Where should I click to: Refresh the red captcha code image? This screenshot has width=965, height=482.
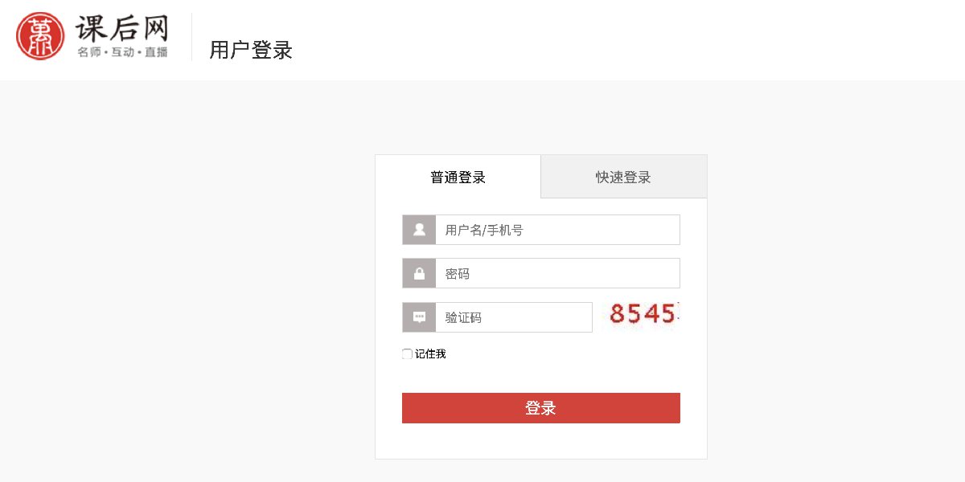[643, 314]
